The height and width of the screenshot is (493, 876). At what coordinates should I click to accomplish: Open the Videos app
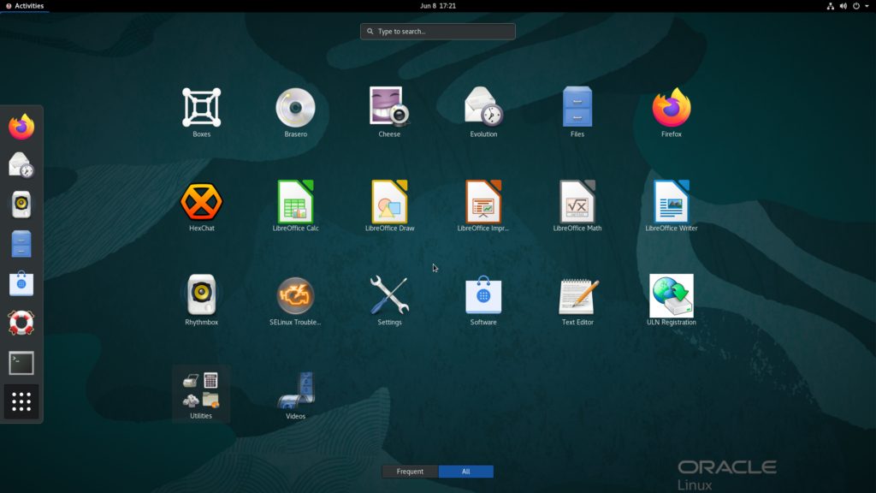coord(295,390)
